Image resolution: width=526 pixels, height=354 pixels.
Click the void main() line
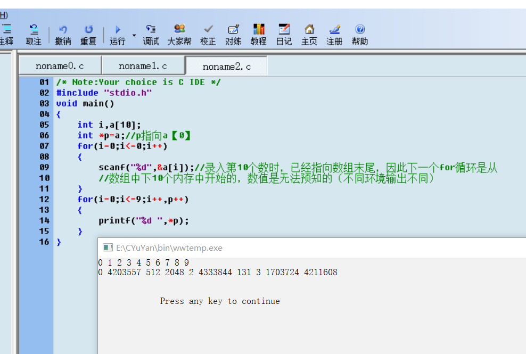pos(85,104)
